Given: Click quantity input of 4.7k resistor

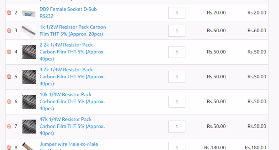Looking at the screenshot, I should pyautogui.click(x=177, y=77).
